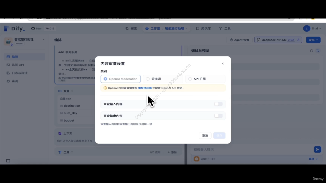Click the 取消 button

pos(205,135)
